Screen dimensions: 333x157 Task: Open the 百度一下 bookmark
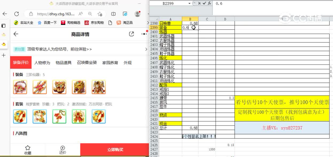(x=47, y=23)
